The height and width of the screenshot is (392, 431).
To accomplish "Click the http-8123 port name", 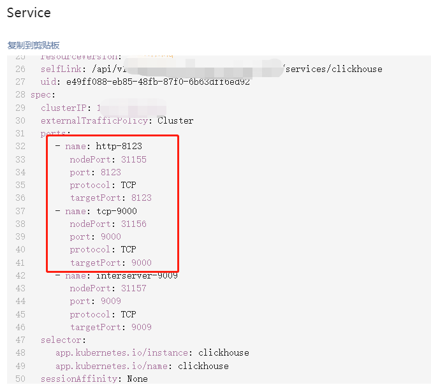I will coord(119,147).
